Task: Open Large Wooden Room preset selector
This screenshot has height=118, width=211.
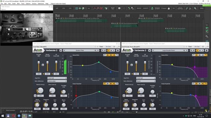Action: click(168, 50)
